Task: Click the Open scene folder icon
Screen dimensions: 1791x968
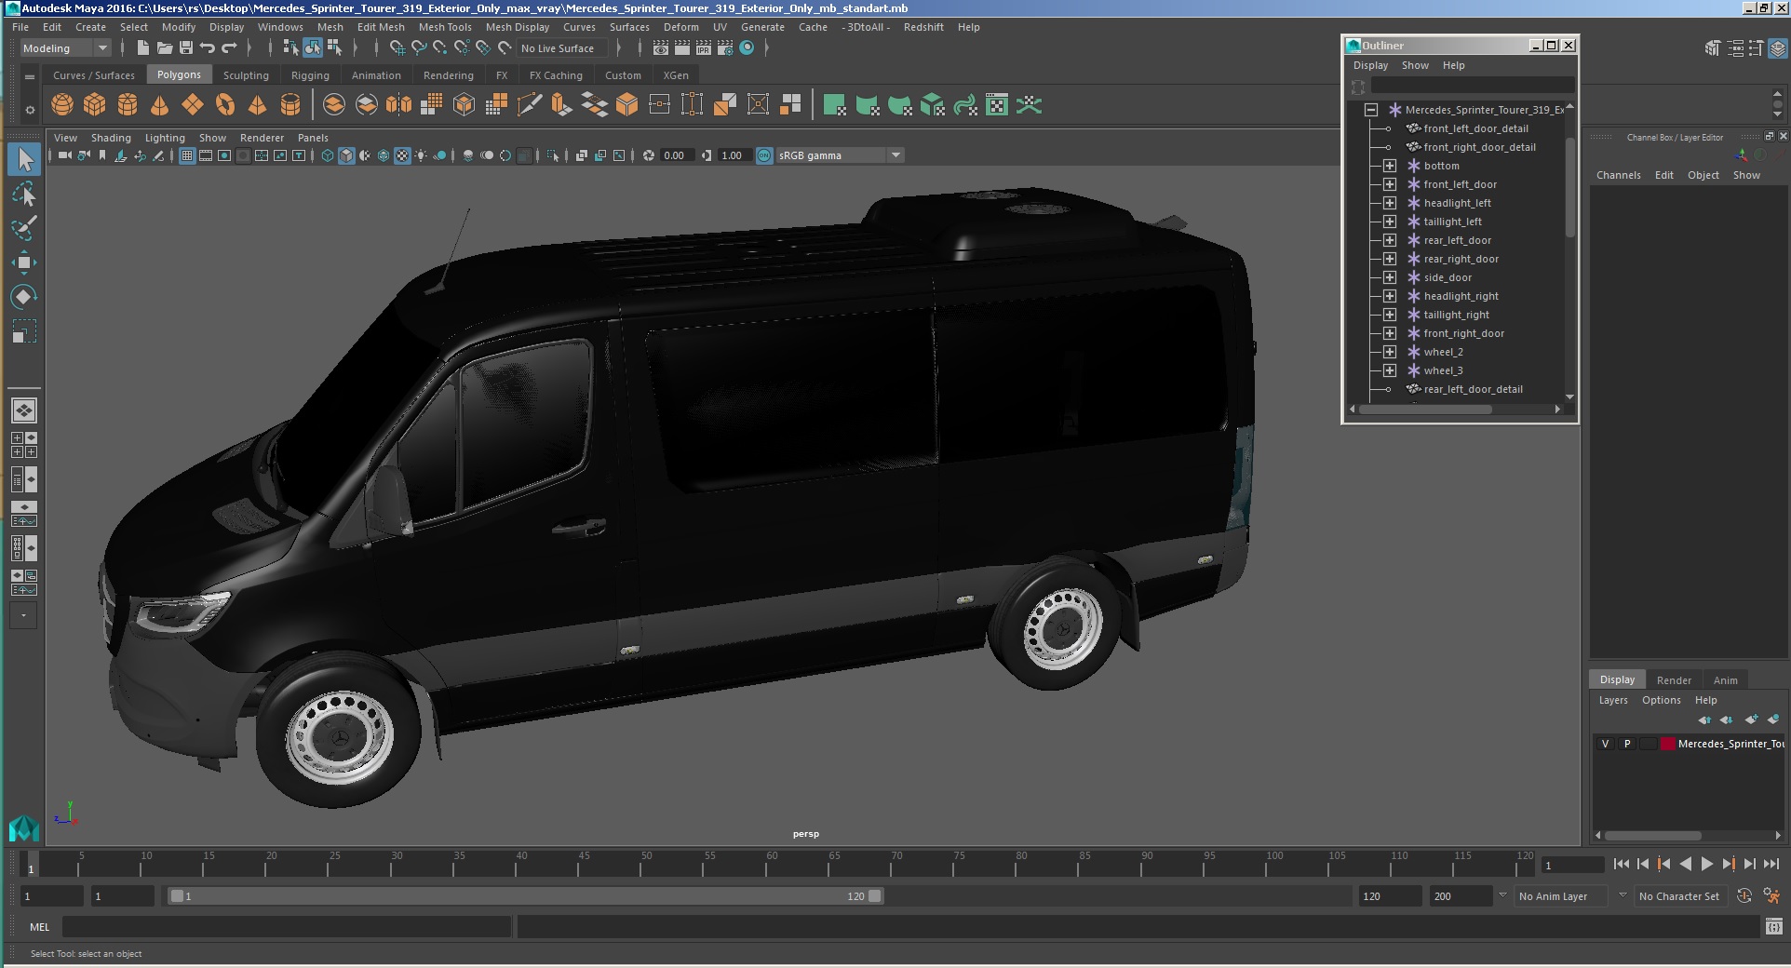Action: click(x=165, y=48)
